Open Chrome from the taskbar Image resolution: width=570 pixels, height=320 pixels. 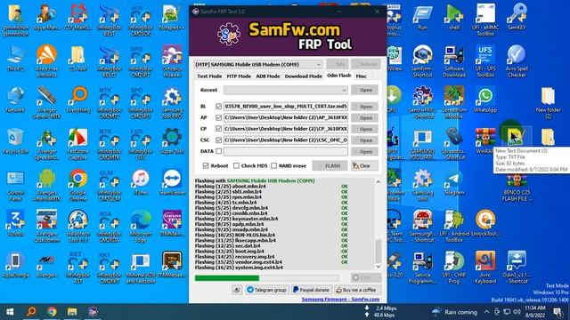[52, 312]
